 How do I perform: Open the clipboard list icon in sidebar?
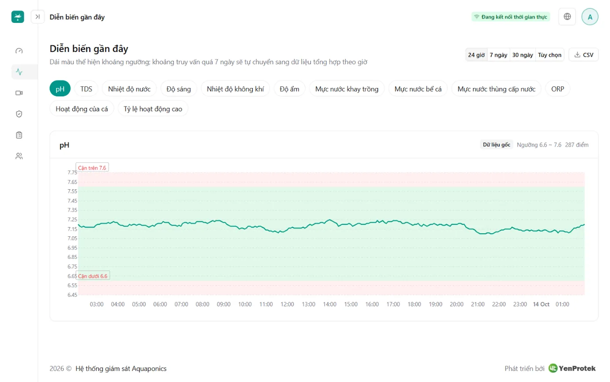[x=19, y=135]
